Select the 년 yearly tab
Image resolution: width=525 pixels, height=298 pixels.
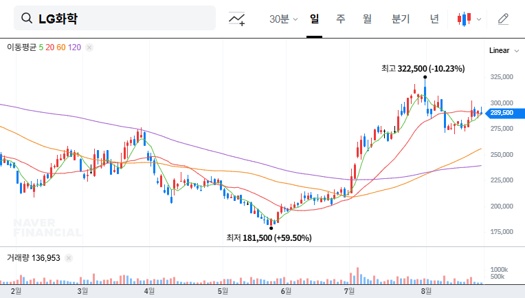point(434,19)
